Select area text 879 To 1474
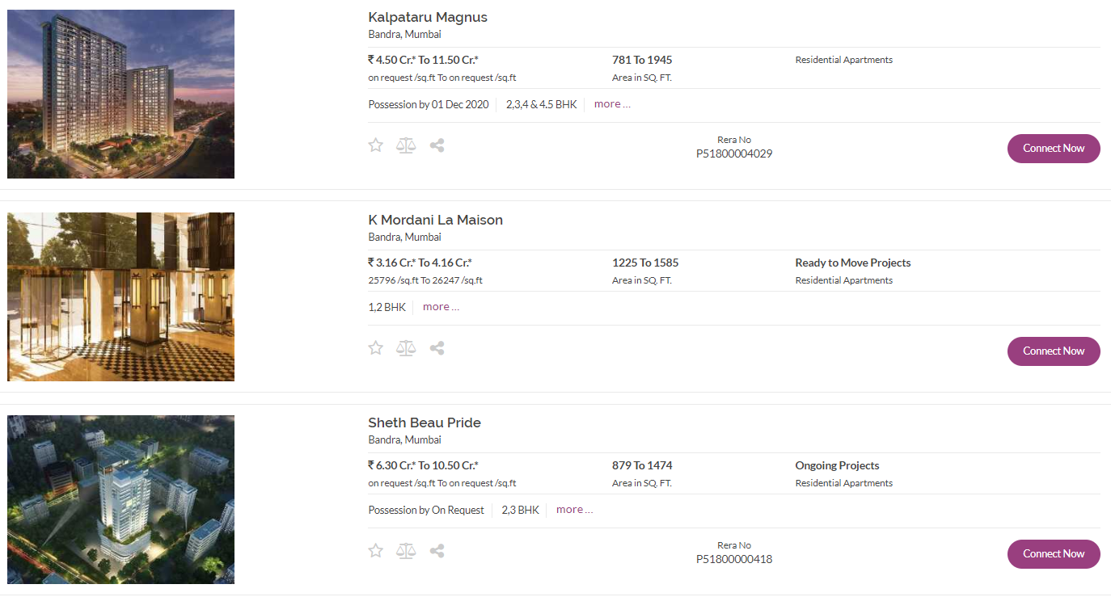This screenshot has height=597, width=1111. (642, 465)
